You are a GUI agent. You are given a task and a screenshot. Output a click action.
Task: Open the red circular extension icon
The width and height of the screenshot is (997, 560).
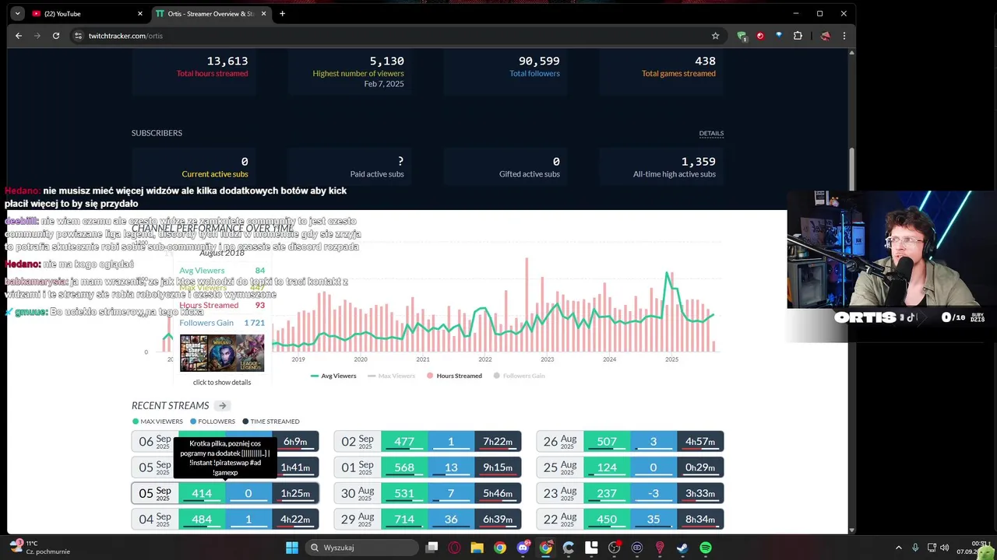click(x=760, y=36)
